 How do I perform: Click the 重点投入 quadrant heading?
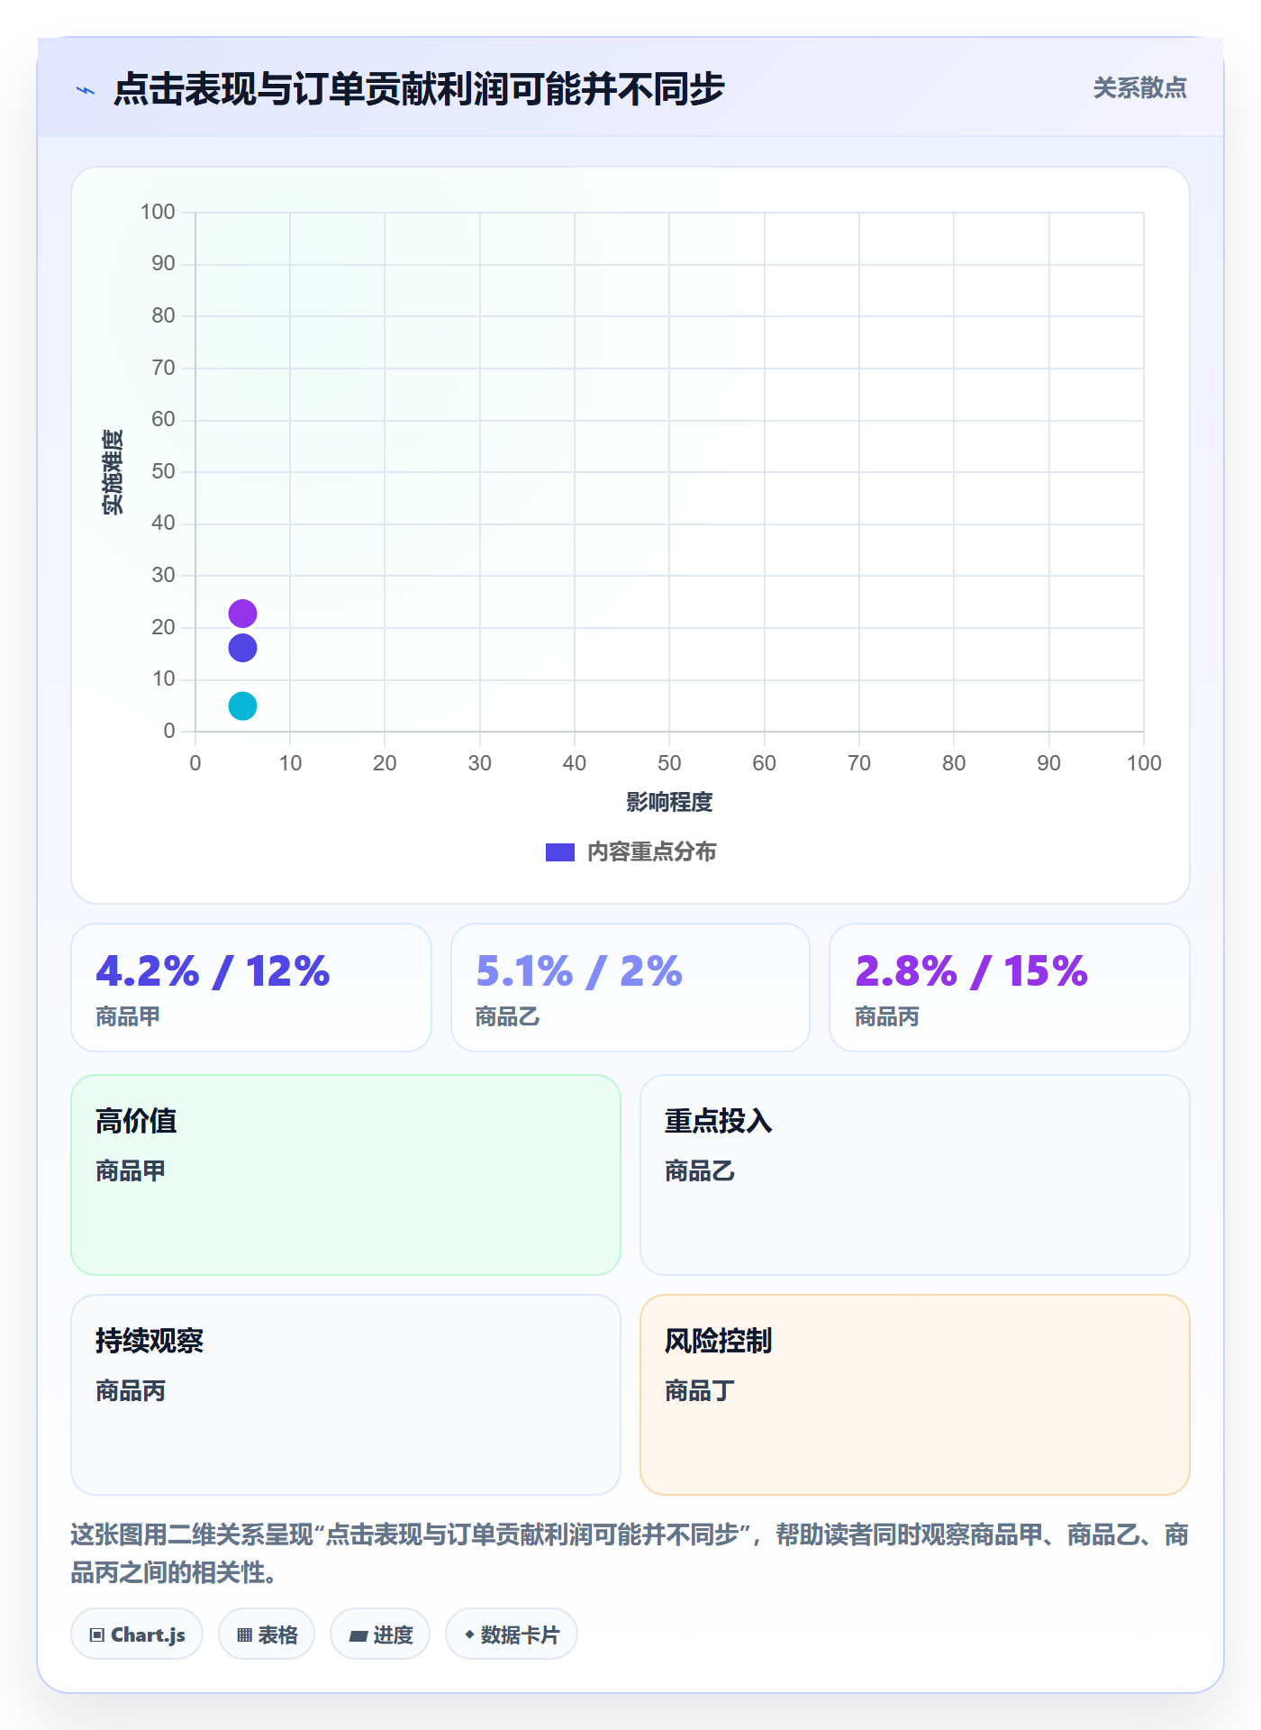point(719,1122)
